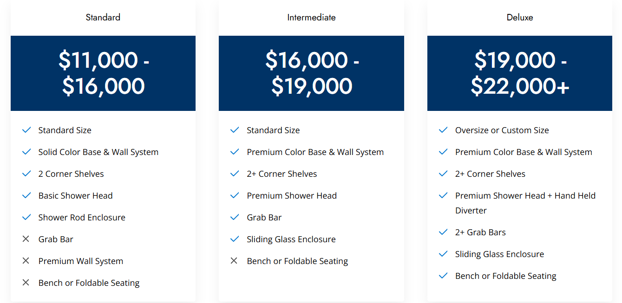Click the checkmark next to Shower Rod Enclosure
This screenshot has height=303, width=622.
[26, 217]
